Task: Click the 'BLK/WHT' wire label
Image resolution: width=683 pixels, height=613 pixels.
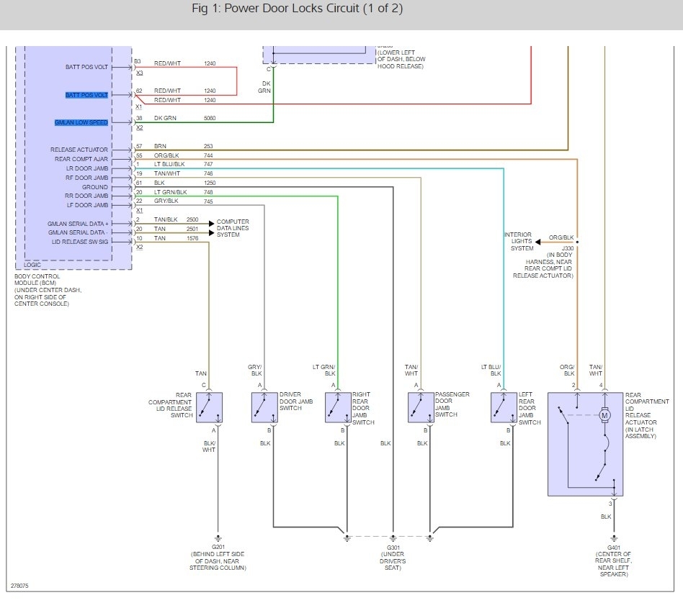Action: [x=209, y=446]
